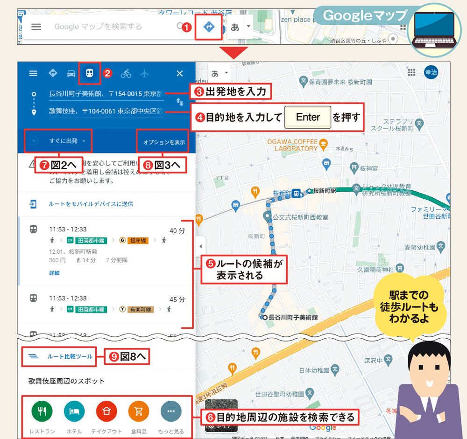This screenshot has width=467, height=439.
Task: Click the もっと見る more-categories icon
Action: coord(171,411)
